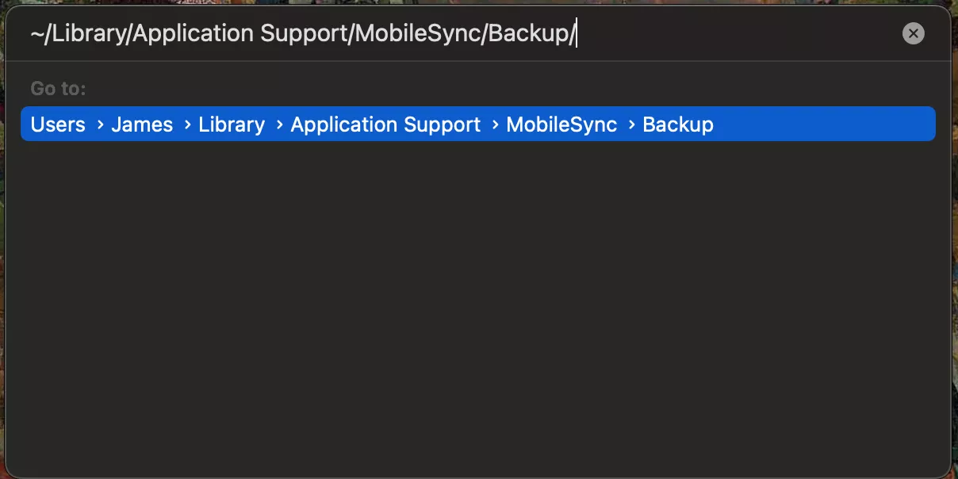Select Application Support in the suggestion row
The image size is (958, 479).
385,125
